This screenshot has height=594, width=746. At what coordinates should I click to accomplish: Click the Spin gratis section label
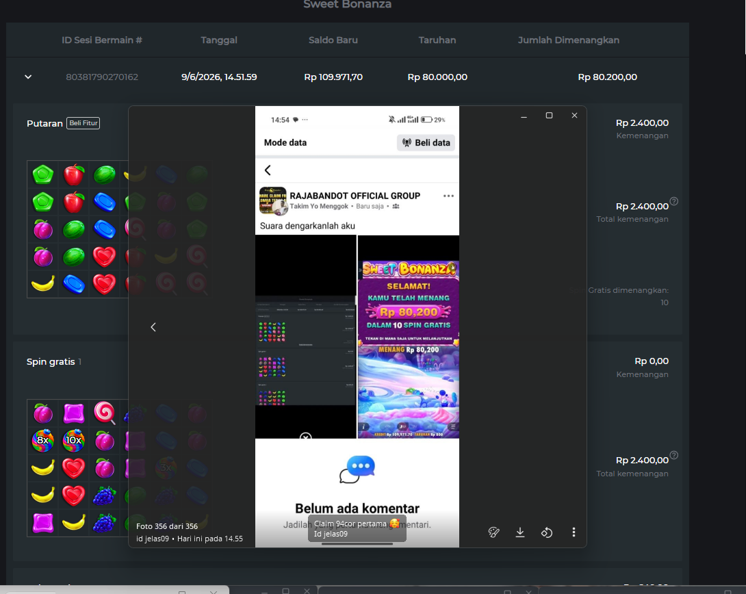51,361
